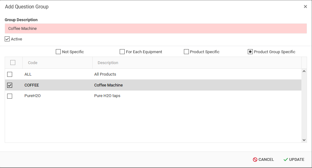The width and height of the screenshot is (312, 168).
Task: Uncheck the Active checkbox
Action: pyautogui.click(x=7, y=39)
